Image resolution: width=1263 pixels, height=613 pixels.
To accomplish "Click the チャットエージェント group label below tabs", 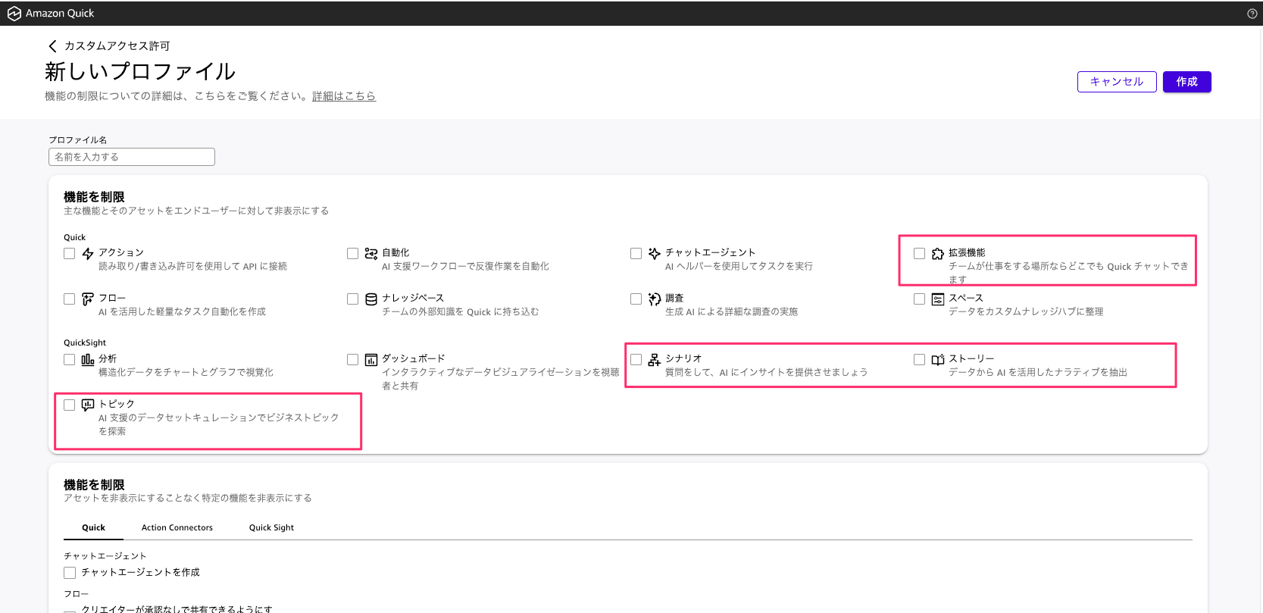I will (105, 556).
